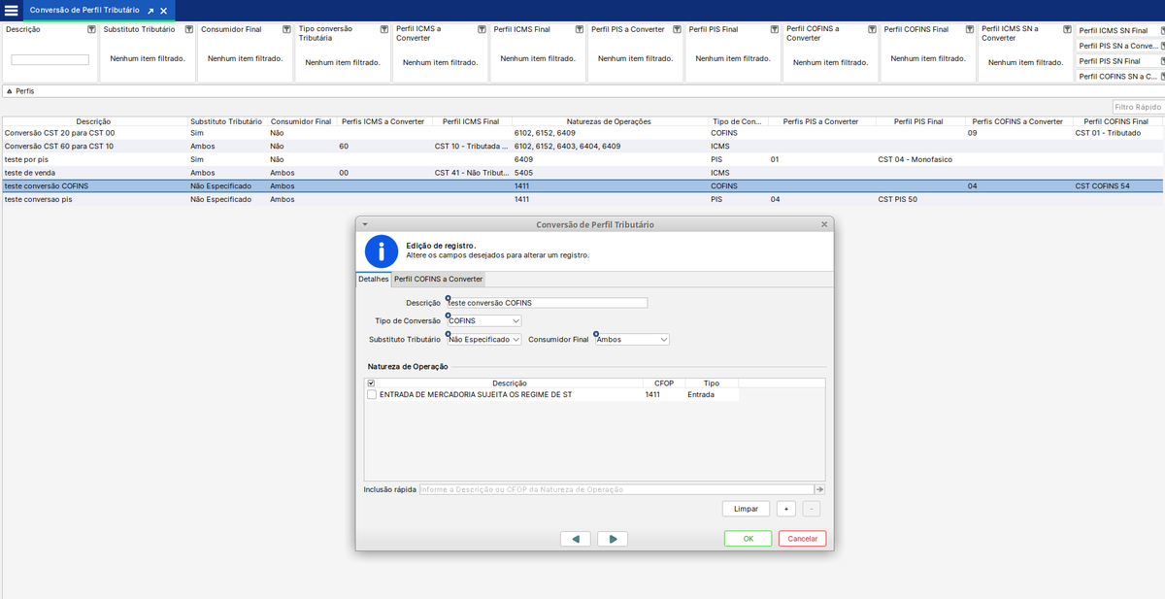Open the Consumidor Final filter icon
The width and height of the screenshot is (1165, 599).
(x=285, y=30)
